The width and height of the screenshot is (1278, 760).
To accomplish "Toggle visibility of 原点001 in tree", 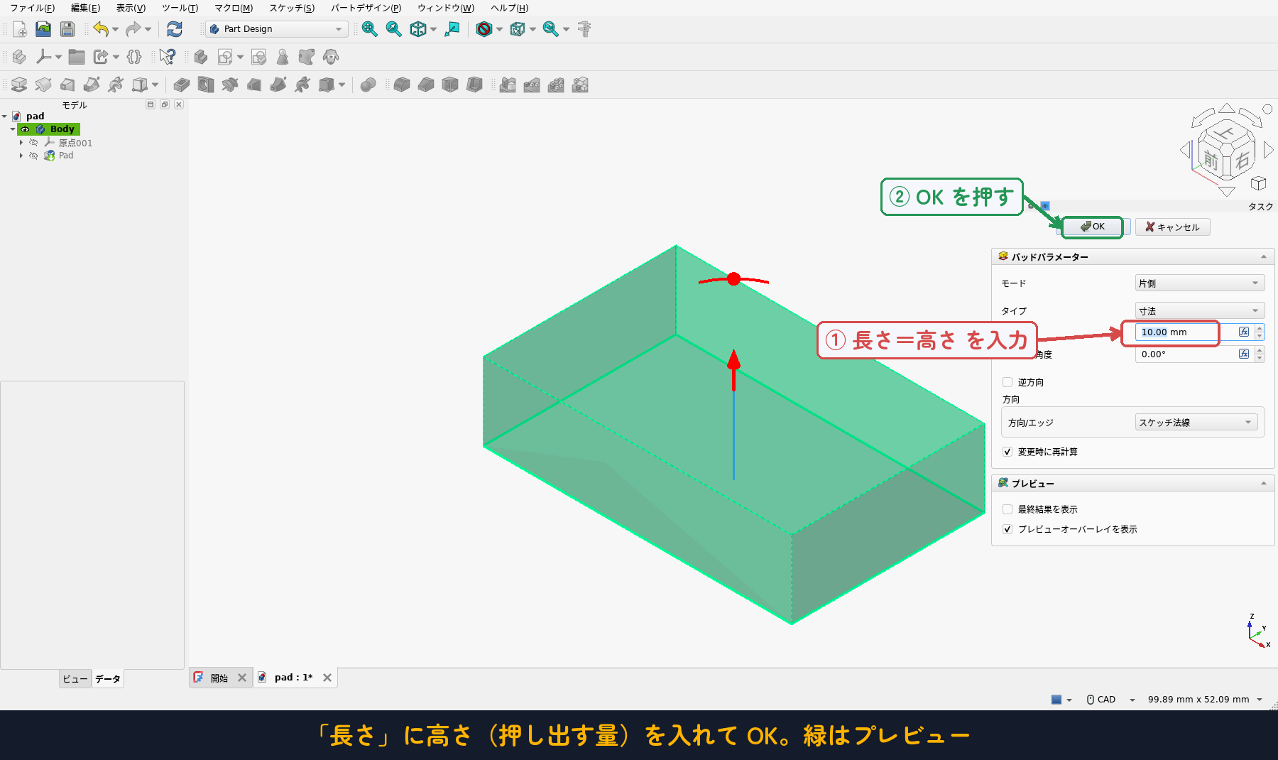I will (33, 143).
